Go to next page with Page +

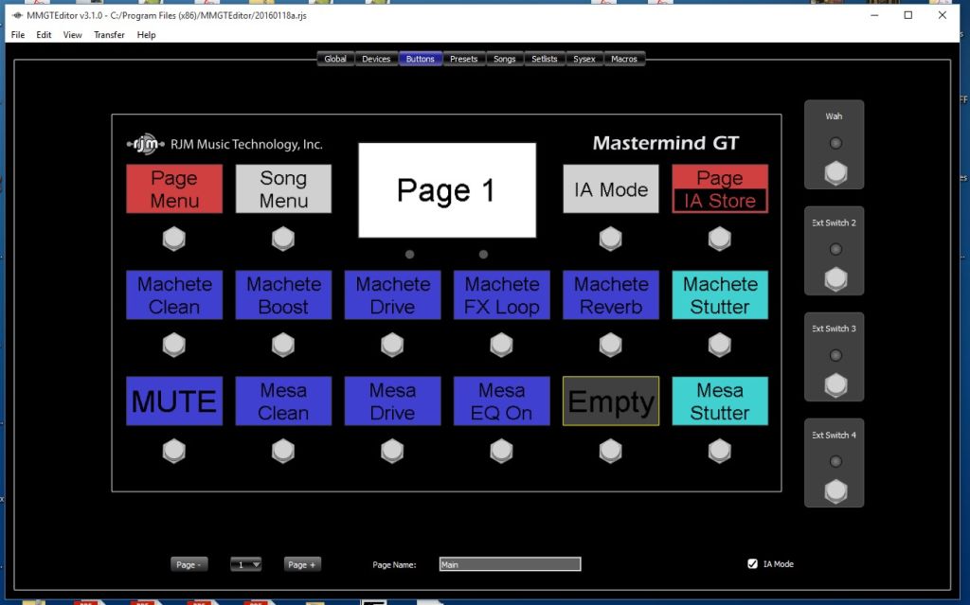[x=302, y=564]
